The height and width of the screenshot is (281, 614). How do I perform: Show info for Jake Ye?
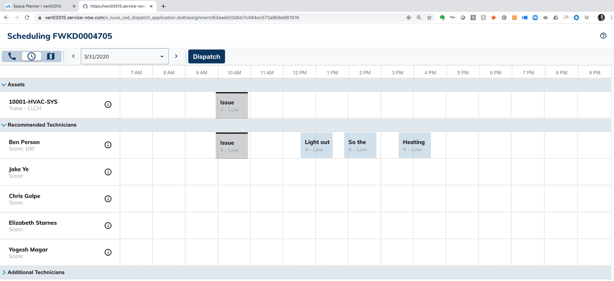pyautogui.click(x=108, y=172)
